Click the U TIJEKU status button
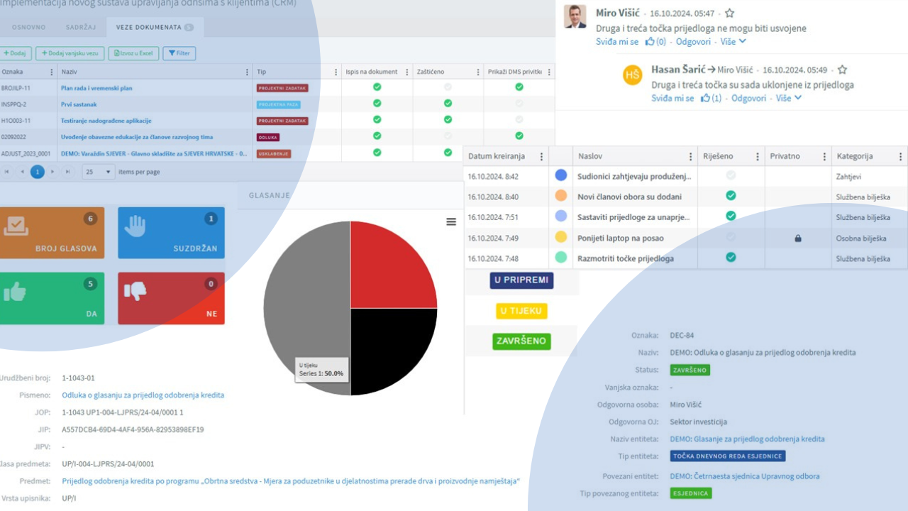Viewport: 908px width, 511px height. click(521, 311)
